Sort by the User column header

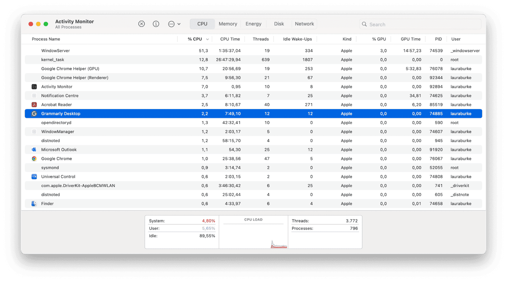click(x=456, y=39)
